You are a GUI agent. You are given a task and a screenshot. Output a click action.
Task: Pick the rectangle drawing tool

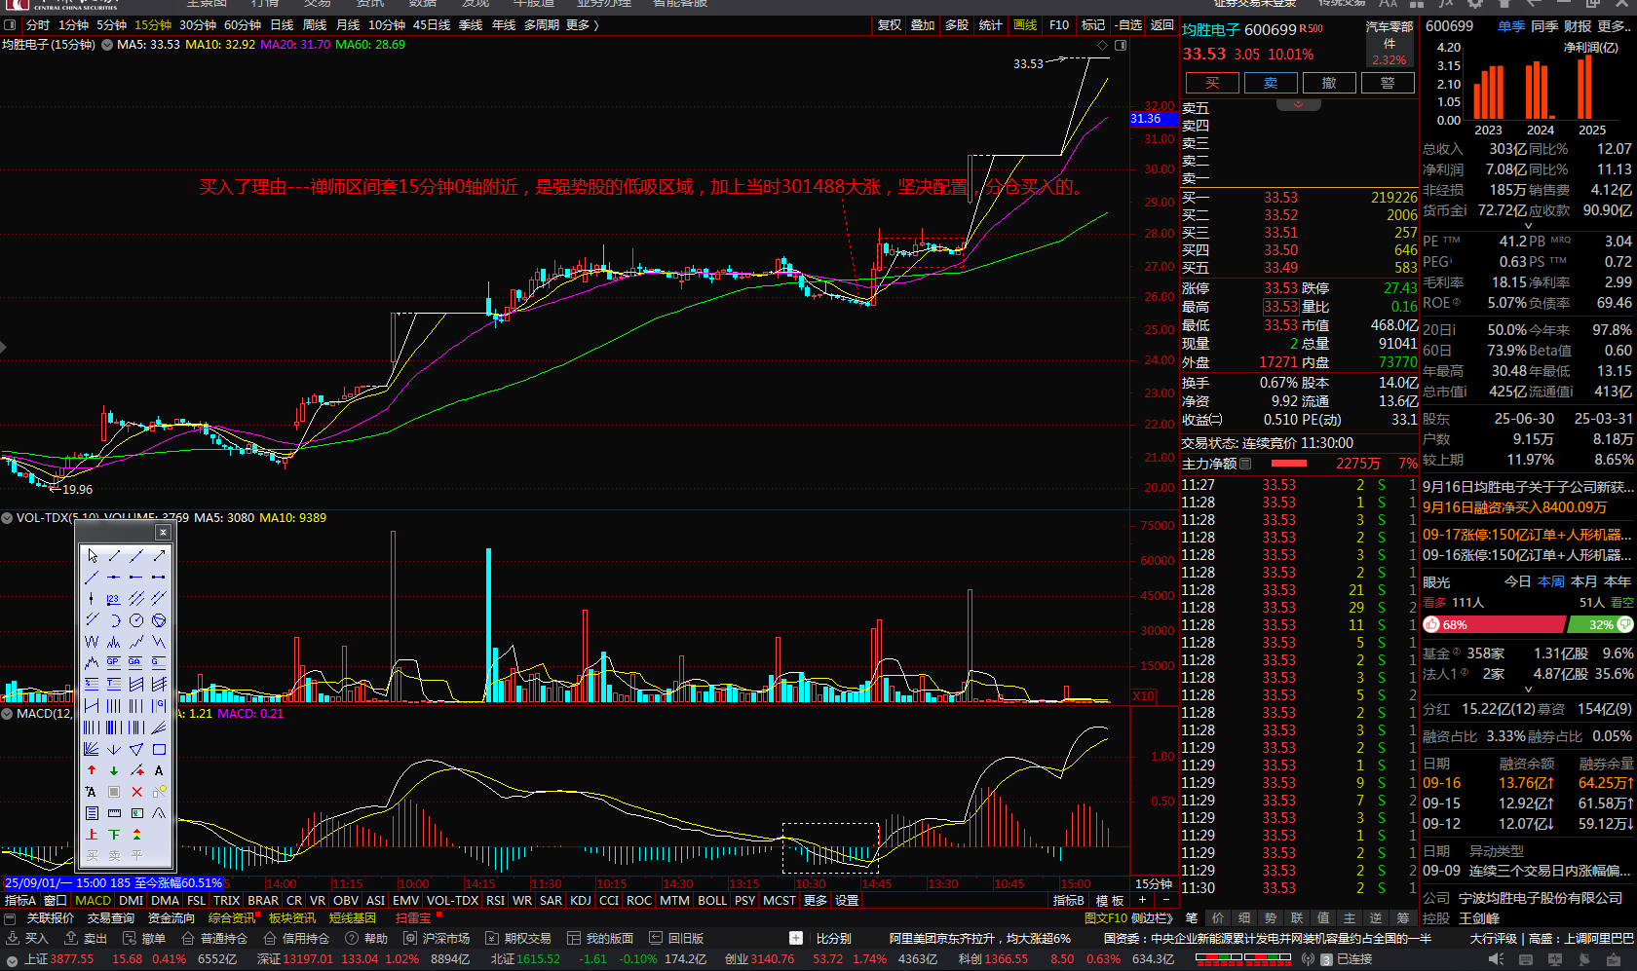pyautogui.click(x=159, y=750)
